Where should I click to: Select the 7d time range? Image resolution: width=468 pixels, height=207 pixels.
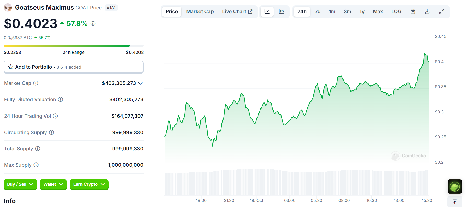318,11
